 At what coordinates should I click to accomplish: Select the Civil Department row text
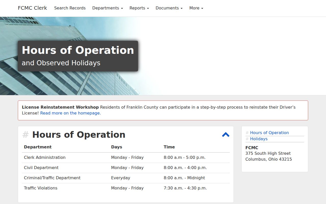coord(41,168)
